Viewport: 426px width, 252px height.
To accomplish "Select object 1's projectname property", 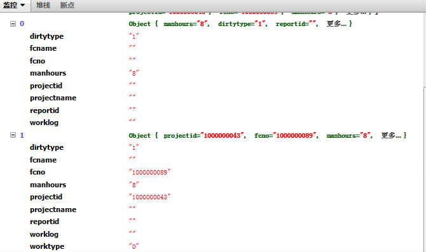I will pyautogui.click(x=53, y=209).
